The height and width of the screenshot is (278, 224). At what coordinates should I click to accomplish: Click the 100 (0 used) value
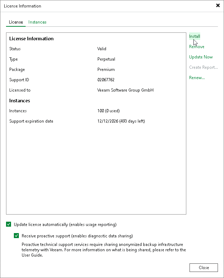[x=108, y=111]
